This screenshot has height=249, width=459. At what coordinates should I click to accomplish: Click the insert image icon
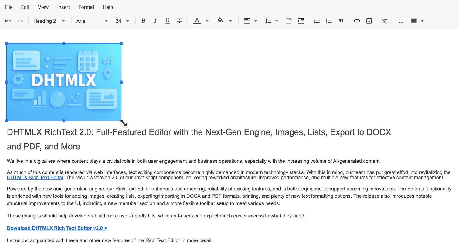(369, 21)
